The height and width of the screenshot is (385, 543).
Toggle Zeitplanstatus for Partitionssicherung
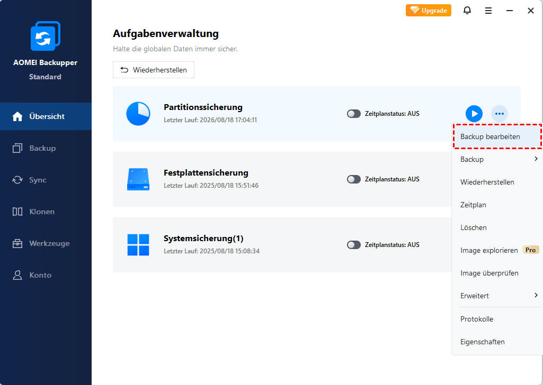click(353, 114)
